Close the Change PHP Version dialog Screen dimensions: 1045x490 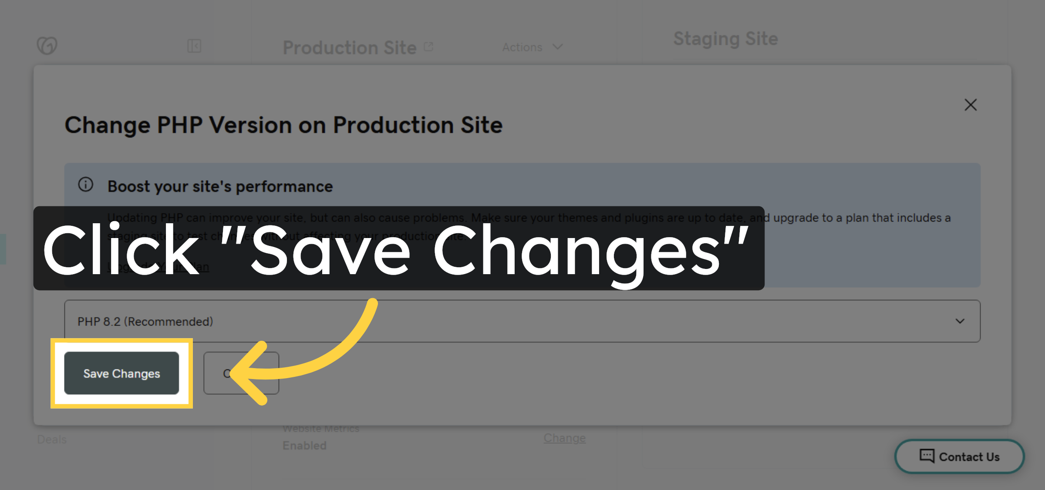pos(971,105)
